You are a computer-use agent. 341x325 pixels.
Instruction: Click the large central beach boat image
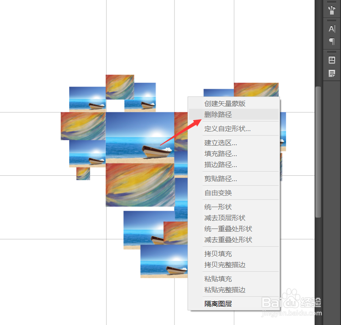[140, 137]
